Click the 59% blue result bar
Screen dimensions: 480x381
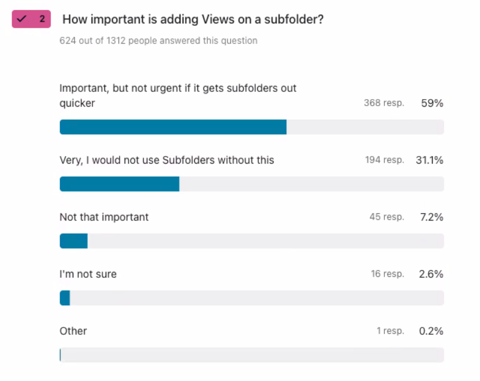[173, 127]
